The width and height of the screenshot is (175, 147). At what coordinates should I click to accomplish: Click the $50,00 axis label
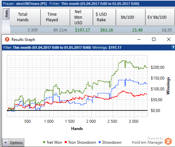coord(156,100)
